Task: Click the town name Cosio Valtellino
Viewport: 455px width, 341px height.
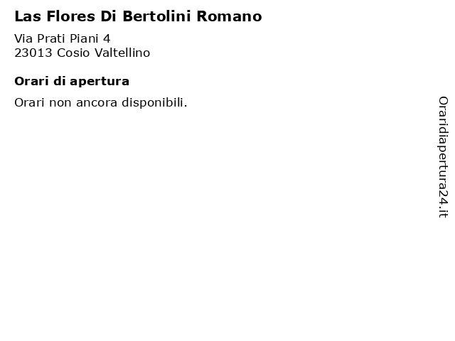Action: pyautogui.click(x=103, y=53)
